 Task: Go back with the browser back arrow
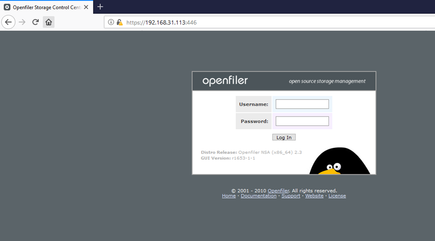pos(8,22)
